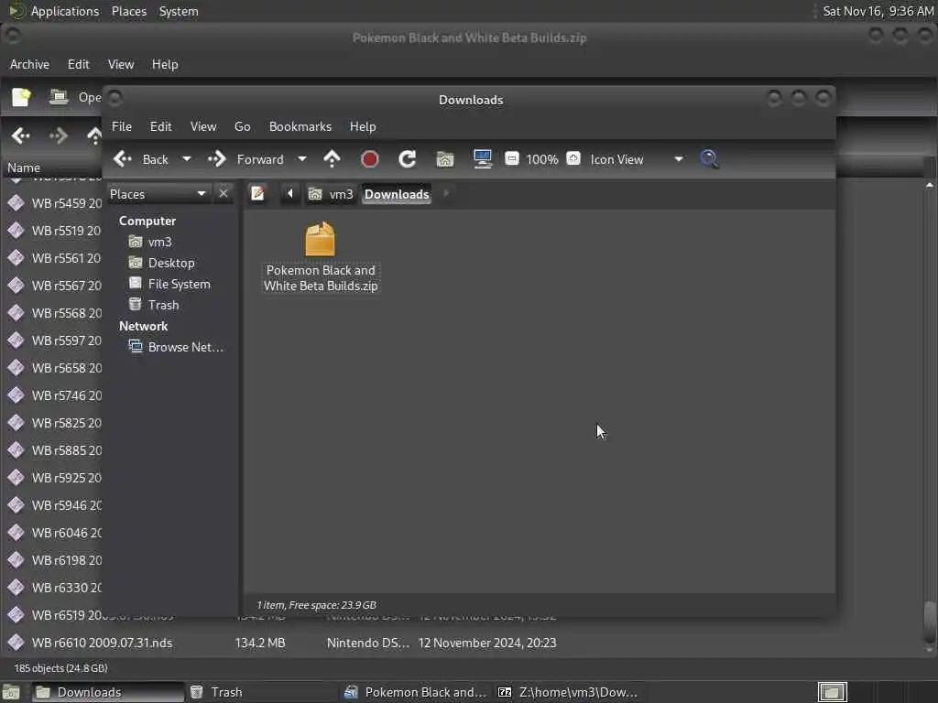
Task: Toggle location text entry pencil icon
Action: point(257,194)
